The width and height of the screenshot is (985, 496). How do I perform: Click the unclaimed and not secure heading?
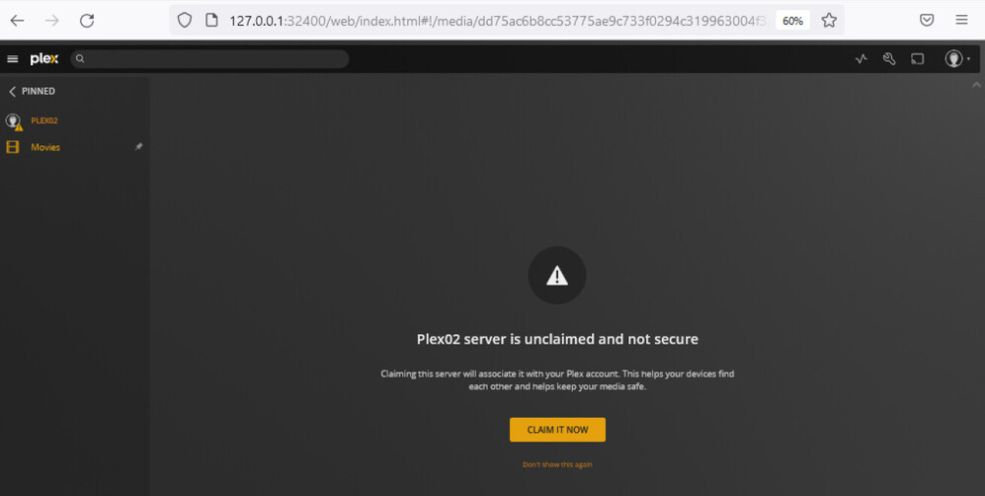pos(557,339)
